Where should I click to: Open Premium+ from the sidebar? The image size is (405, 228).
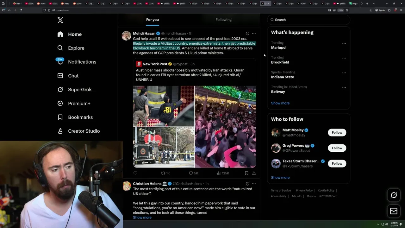(x=74, y=103)
